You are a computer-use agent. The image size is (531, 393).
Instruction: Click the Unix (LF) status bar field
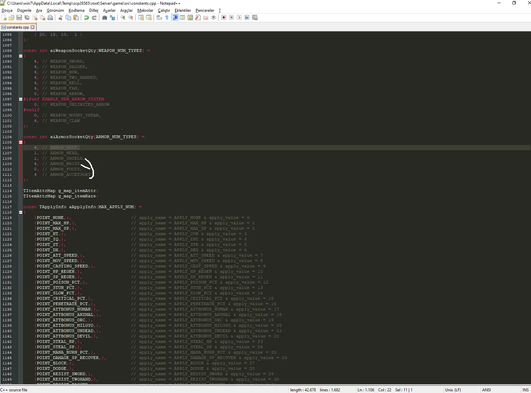click(453, 390)
